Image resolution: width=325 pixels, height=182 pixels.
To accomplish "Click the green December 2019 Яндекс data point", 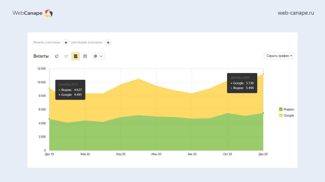I will tap(49, 119).
